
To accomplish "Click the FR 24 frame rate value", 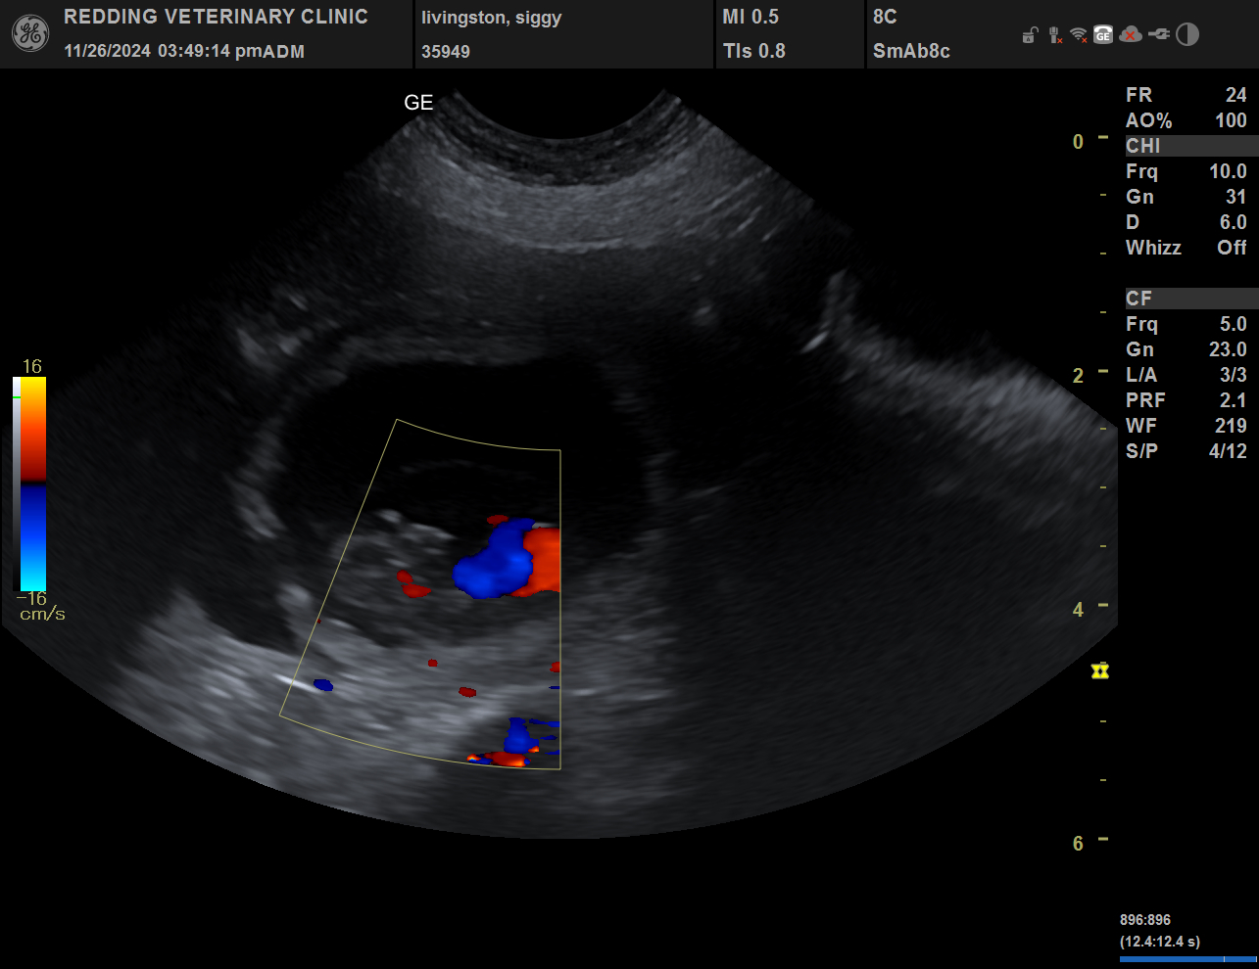I will 1186,95.
